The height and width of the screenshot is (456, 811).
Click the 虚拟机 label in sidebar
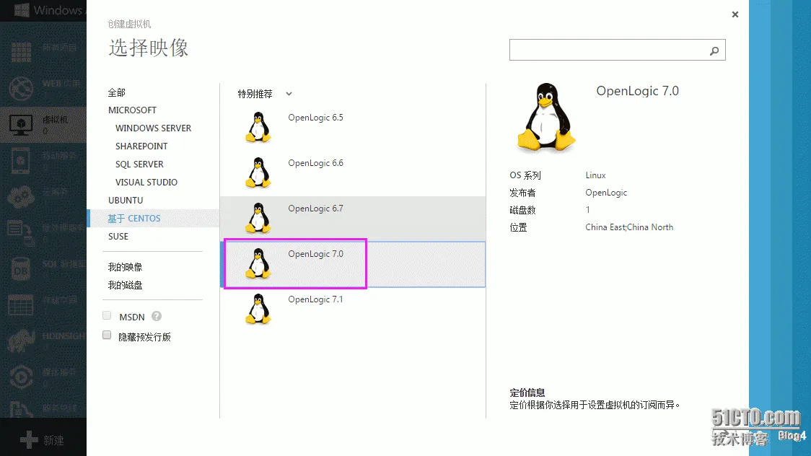point(55,120)
